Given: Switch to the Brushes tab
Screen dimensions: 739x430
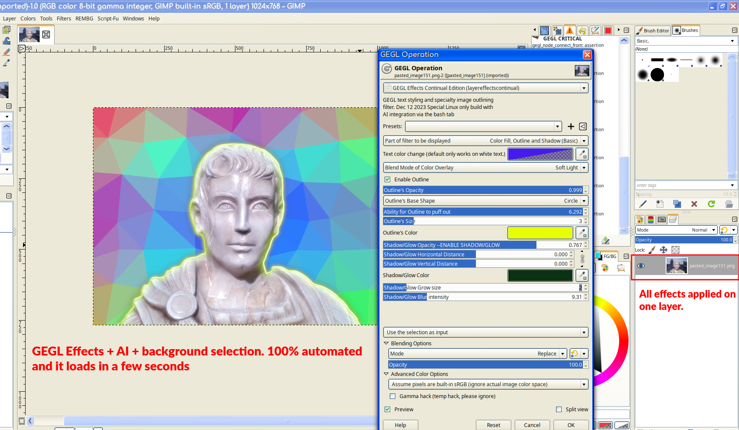Looking at the screenshot, I should point(686,30).
